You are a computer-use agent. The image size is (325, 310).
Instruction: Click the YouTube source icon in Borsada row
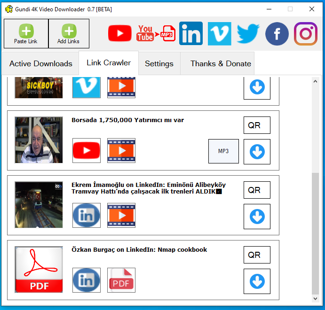point(87,150)
